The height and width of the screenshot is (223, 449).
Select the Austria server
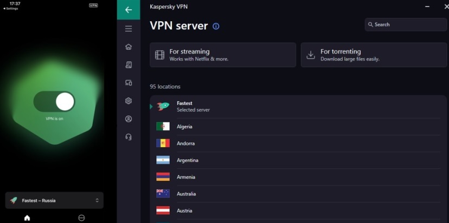point(298,211)
